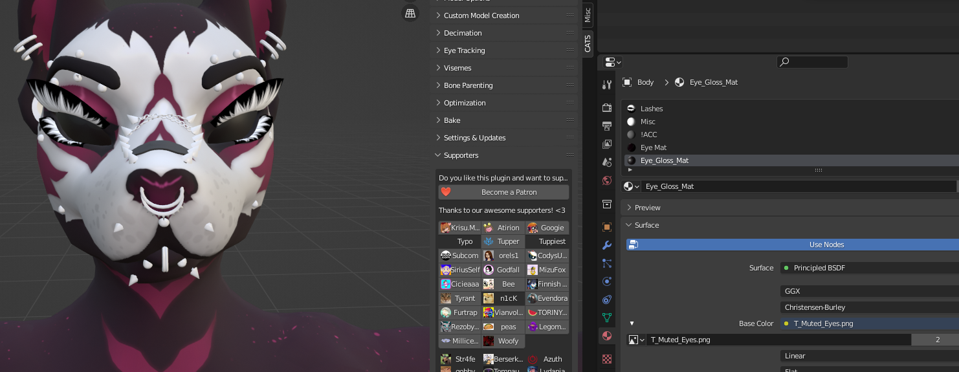Click the Godfall supporter button
Image resolution: width=959 pixels, height=372 pixels.
tap(503, 270)
